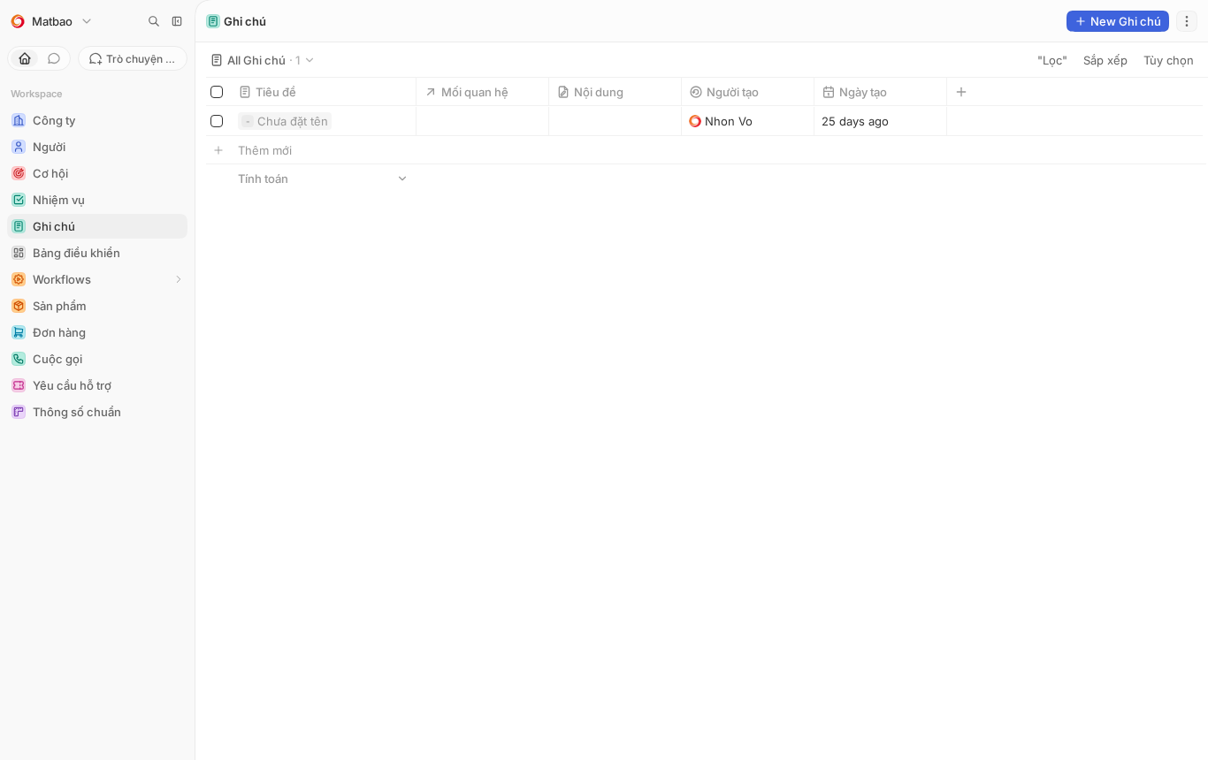
Task: Click the Ghi chú note icon in header
Action: pos(213,21)
